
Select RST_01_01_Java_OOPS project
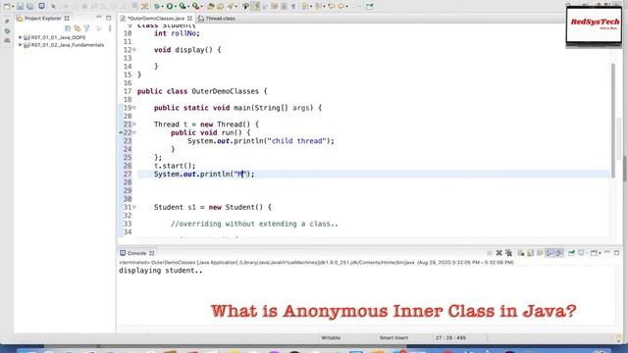58,37
